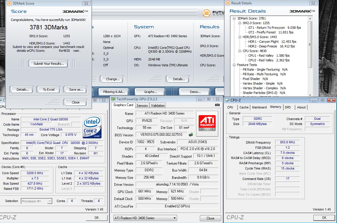Image resolution: width=337 pixels, height=223 pixels.
Task: Select CPU1 - Red Valley row
Action: (x=269, y=56)
